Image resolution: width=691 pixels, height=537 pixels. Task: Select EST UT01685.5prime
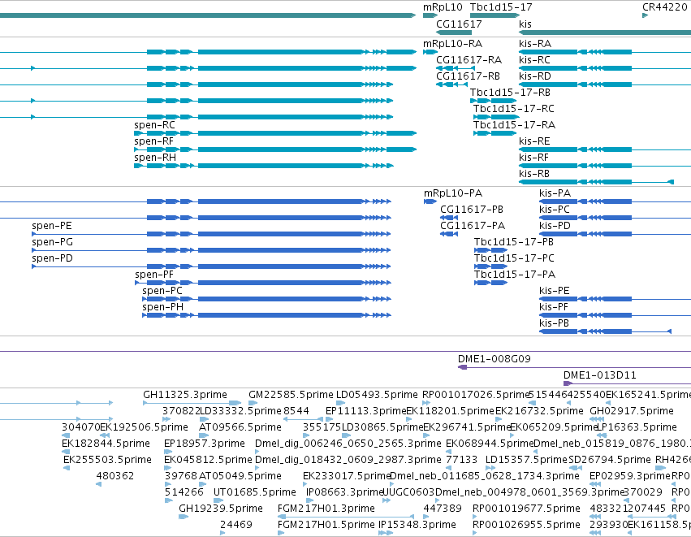[255, 493]
